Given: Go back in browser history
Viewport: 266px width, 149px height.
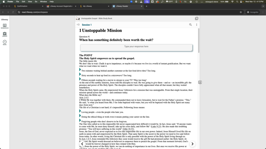Looking at the screenshot, I should click(3, 12).
